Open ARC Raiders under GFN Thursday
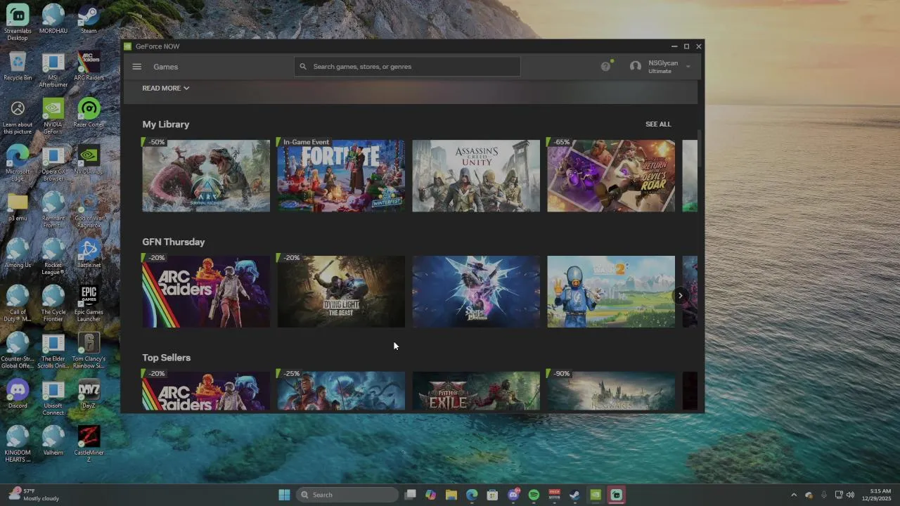The height and width of the screenshot is (506, 900). click(x=206, y=292)
